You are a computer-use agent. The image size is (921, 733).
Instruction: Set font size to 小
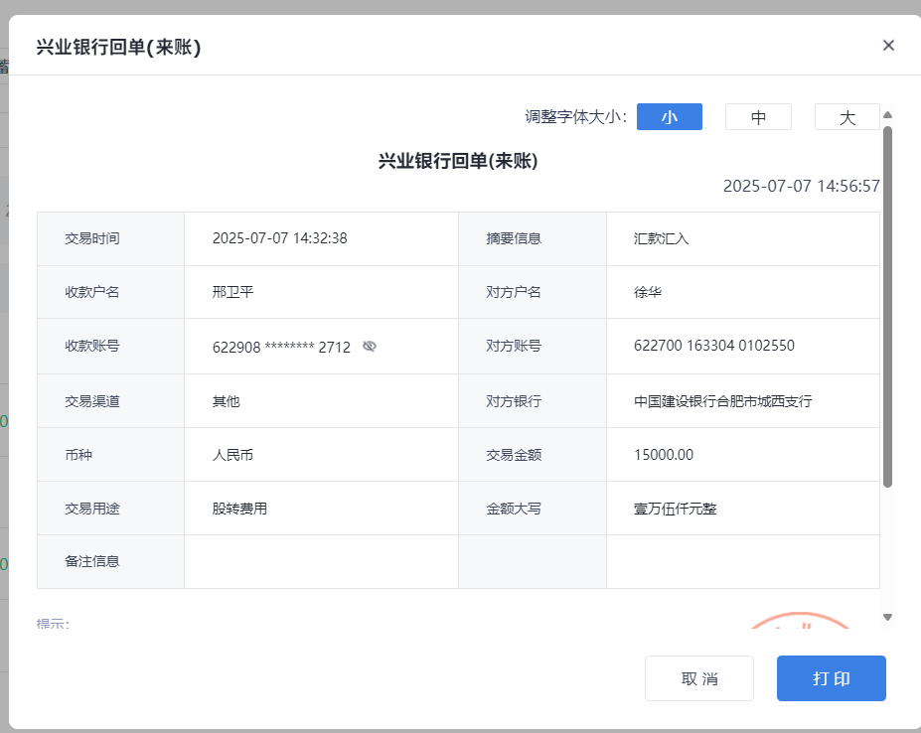pyautogui.click(x=669, y=117)
